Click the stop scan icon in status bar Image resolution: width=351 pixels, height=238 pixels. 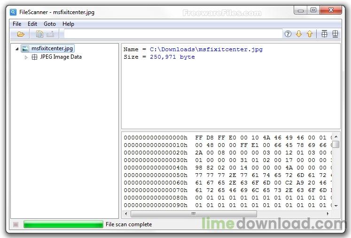point(16,224)
